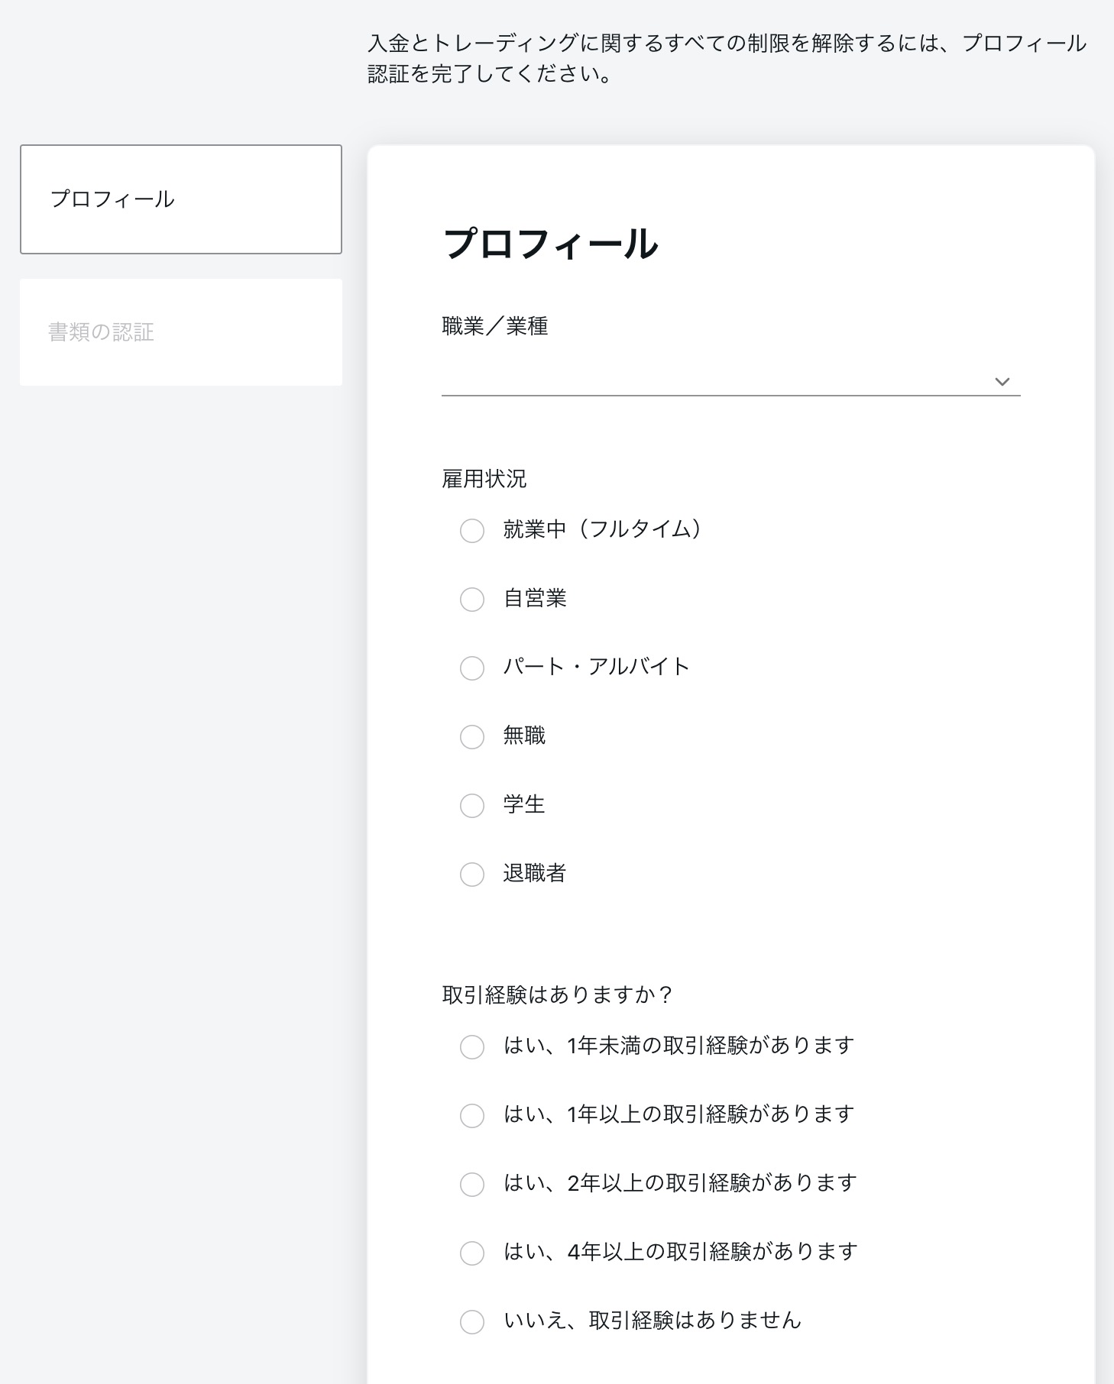Select 無職 employment status

(472, 737)
